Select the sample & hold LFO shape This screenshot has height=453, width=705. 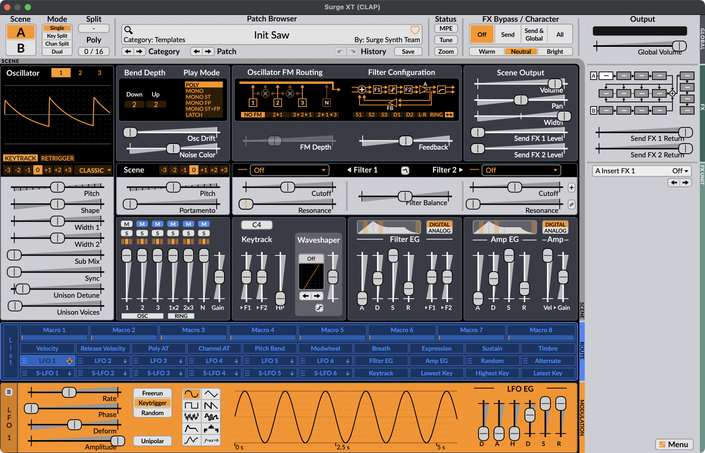click(x=211, y=417)
